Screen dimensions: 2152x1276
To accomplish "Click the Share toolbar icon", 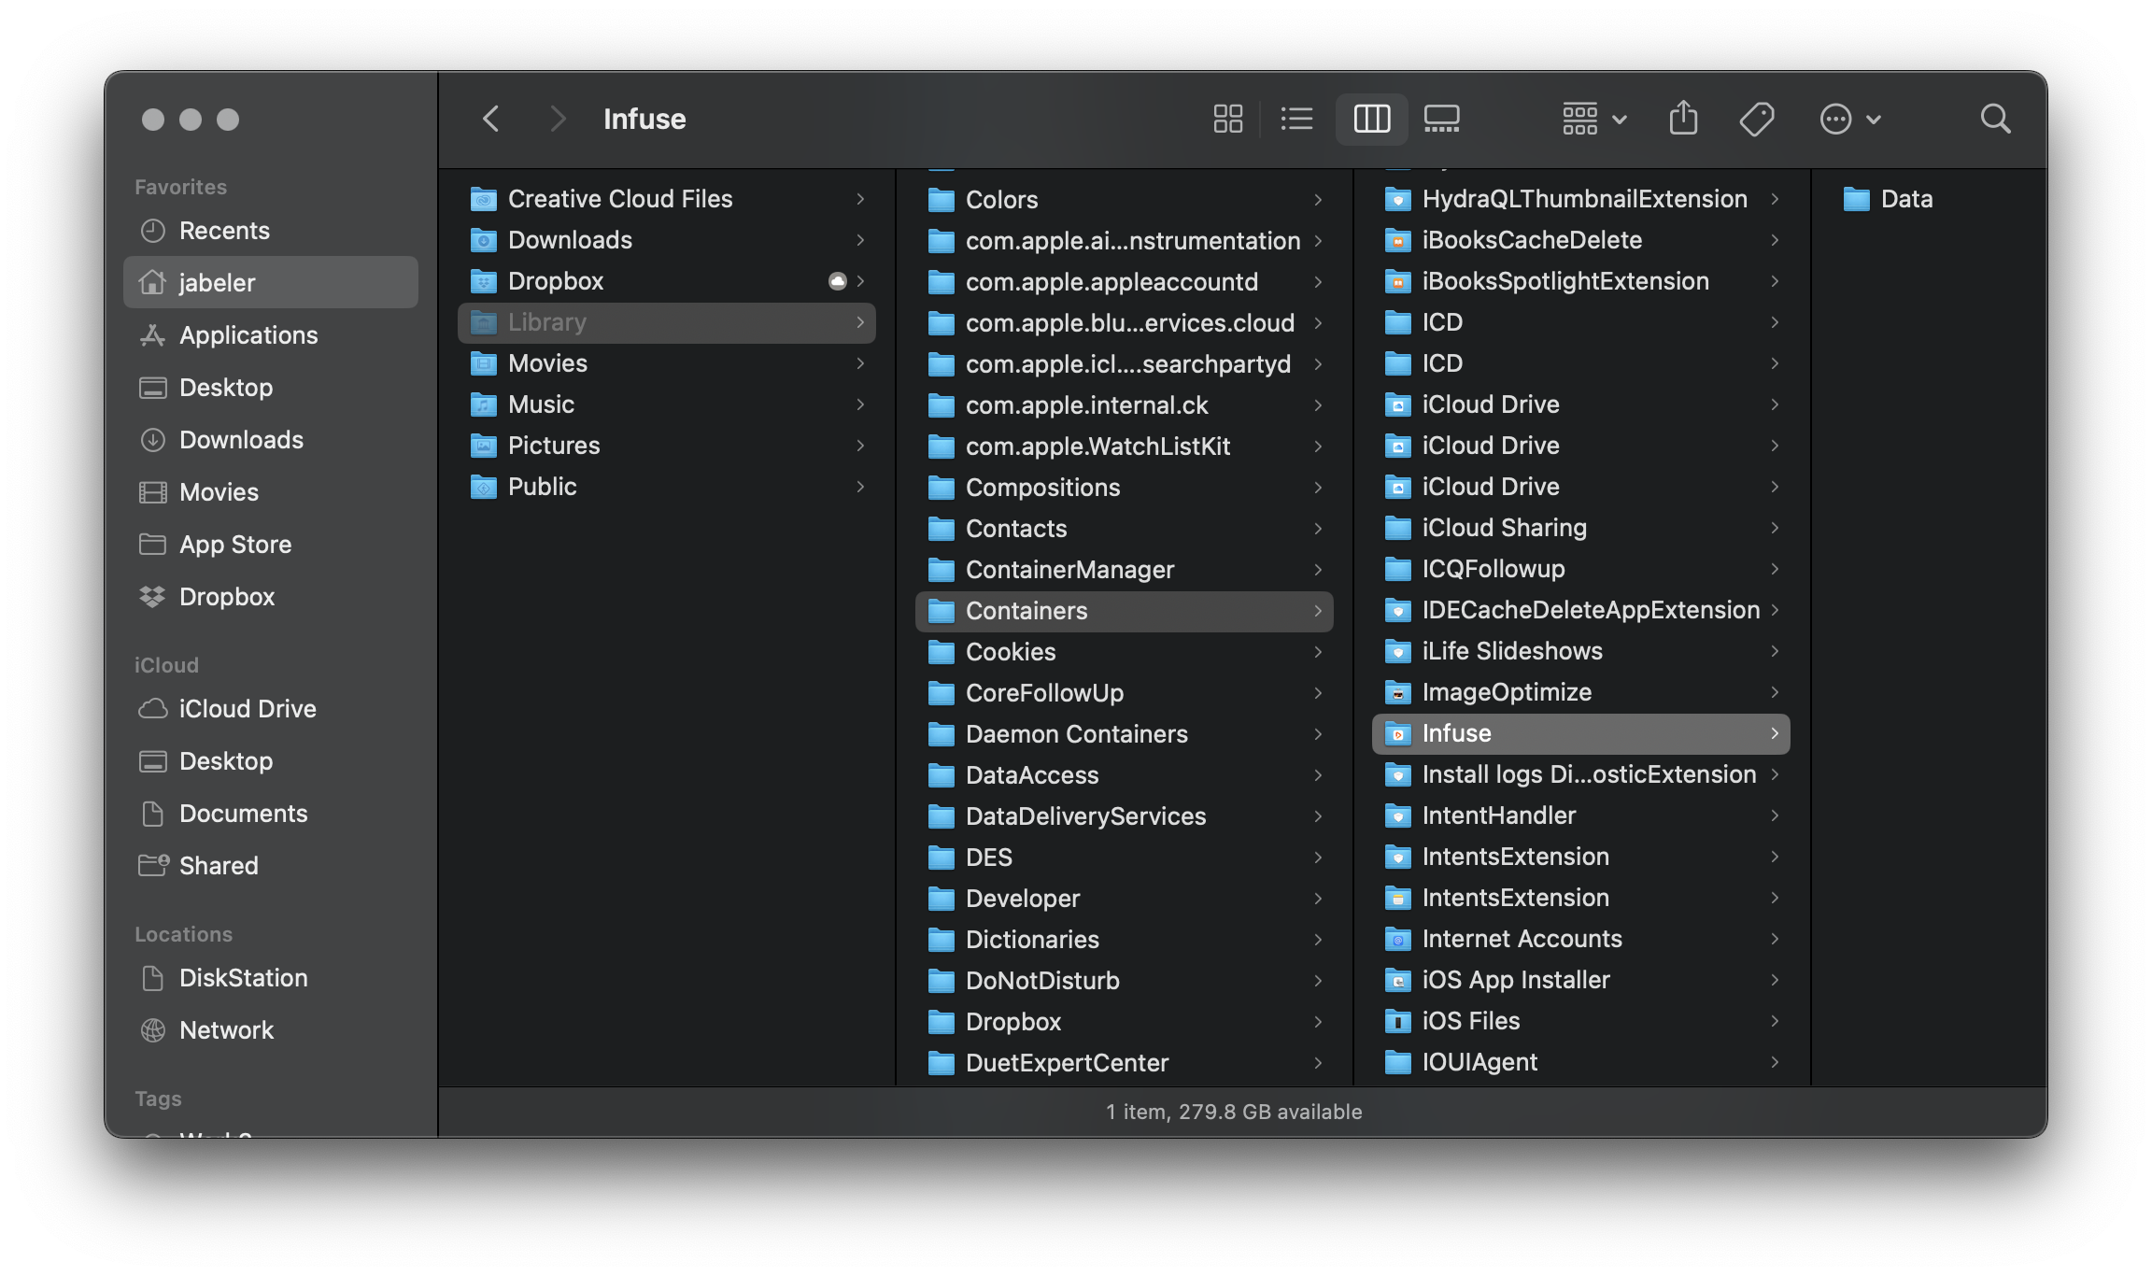I will point(1683,119).
